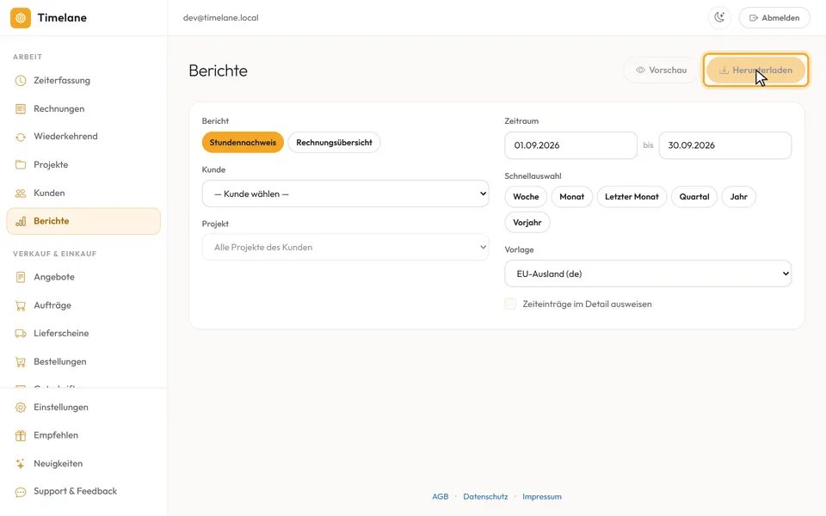Choose the Quartal quick selection
This screenshot has width=826, height=516.
(x=693, y=196)
